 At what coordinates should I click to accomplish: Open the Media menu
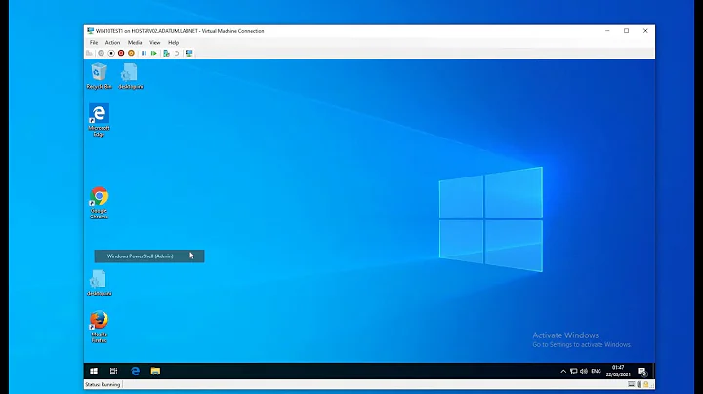pos(135,43)
